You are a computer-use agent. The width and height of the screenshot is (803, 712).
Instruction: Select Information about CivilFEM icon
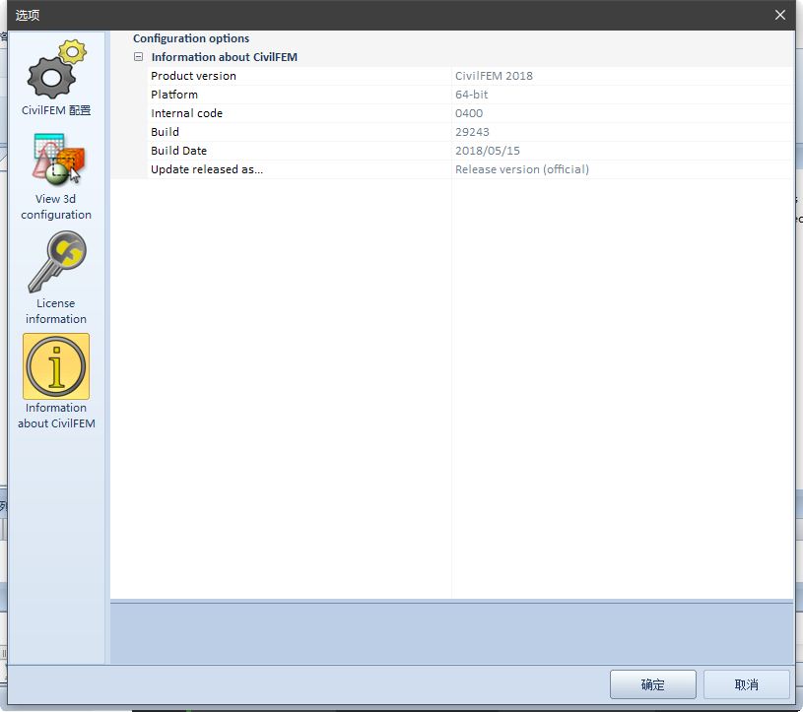coord(56,366)
